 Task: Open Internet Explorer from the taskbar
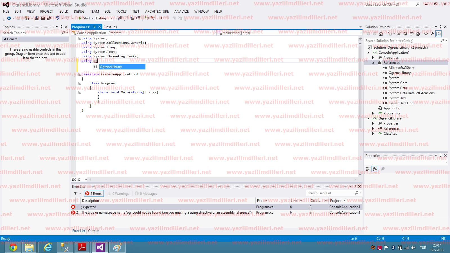[47, 247]
